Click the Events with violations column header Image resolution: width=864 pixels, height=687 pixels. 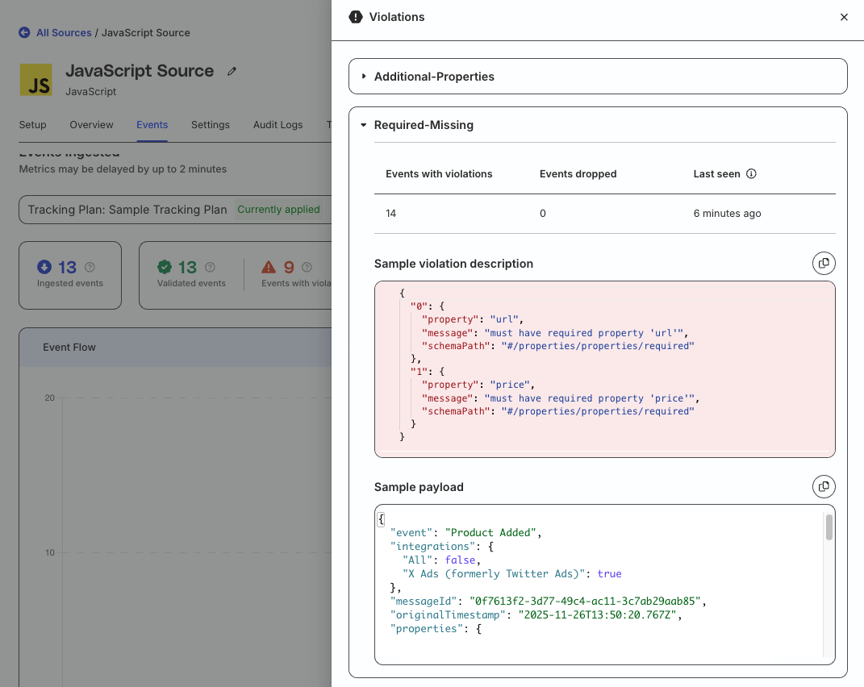439,174
